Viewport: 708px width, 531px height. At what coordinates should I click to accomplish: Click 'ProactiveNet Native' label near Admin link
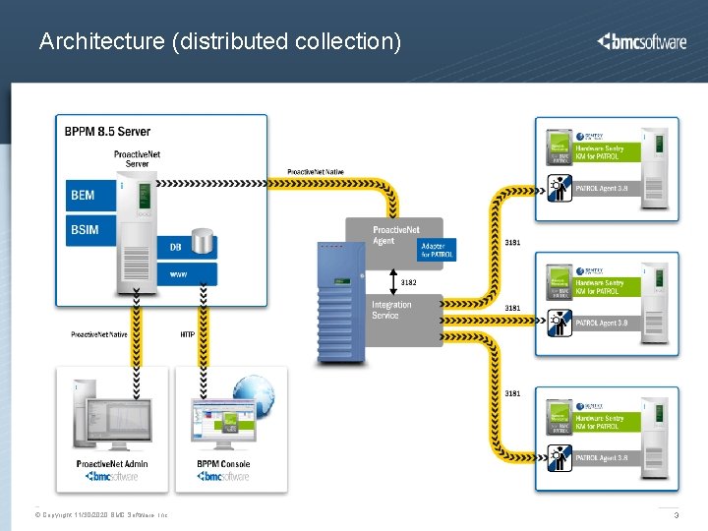point(99,334)
